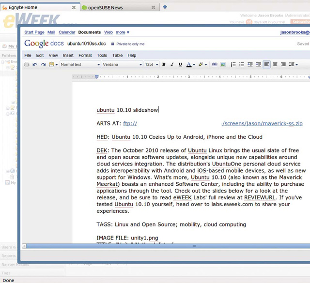
Task: Switch to the Egnyte Home browser tab
Action: tap(40, 8)
